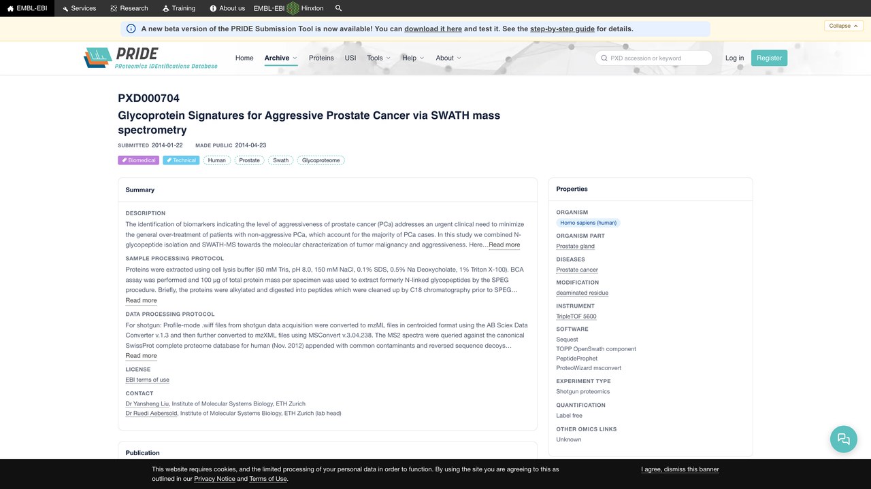
Task: Open the TripleTOF 5600 instrument link
Action: (x=576, y=316)
